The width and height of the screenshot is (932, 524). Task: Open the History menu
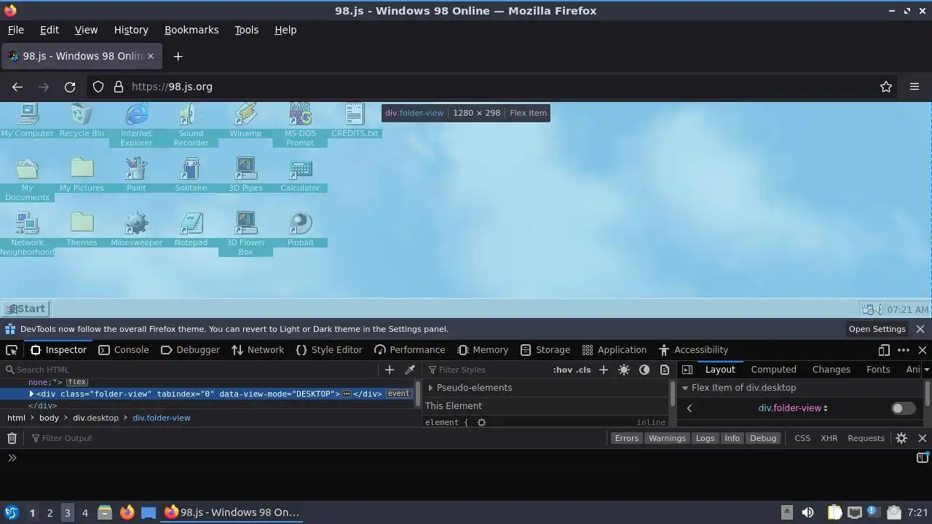point(131,30)
